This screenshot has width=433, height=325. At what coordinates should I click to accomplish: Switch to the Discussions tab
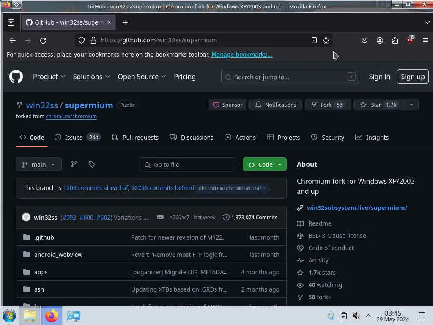pos(192,138)
